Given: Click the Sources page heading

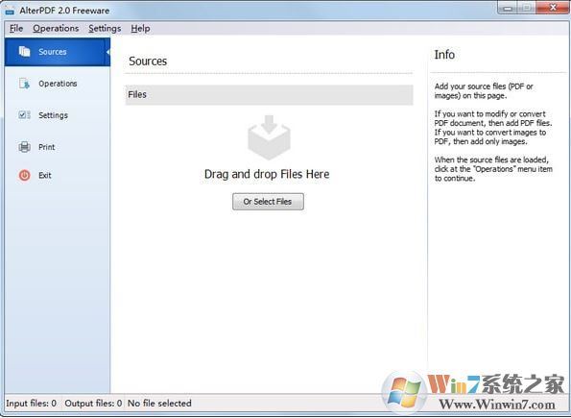Looking at the screenshot, I should [148, 61].
